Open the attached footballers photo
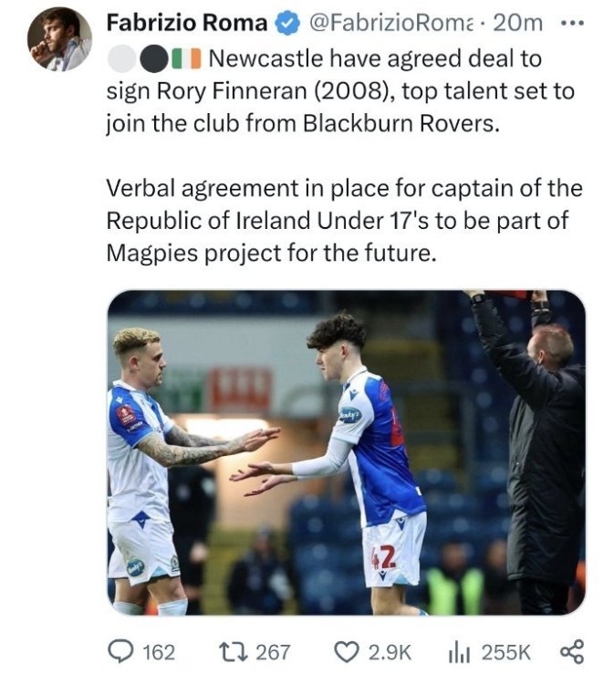This screenshot has width=614, height=684. click(346, 452)
